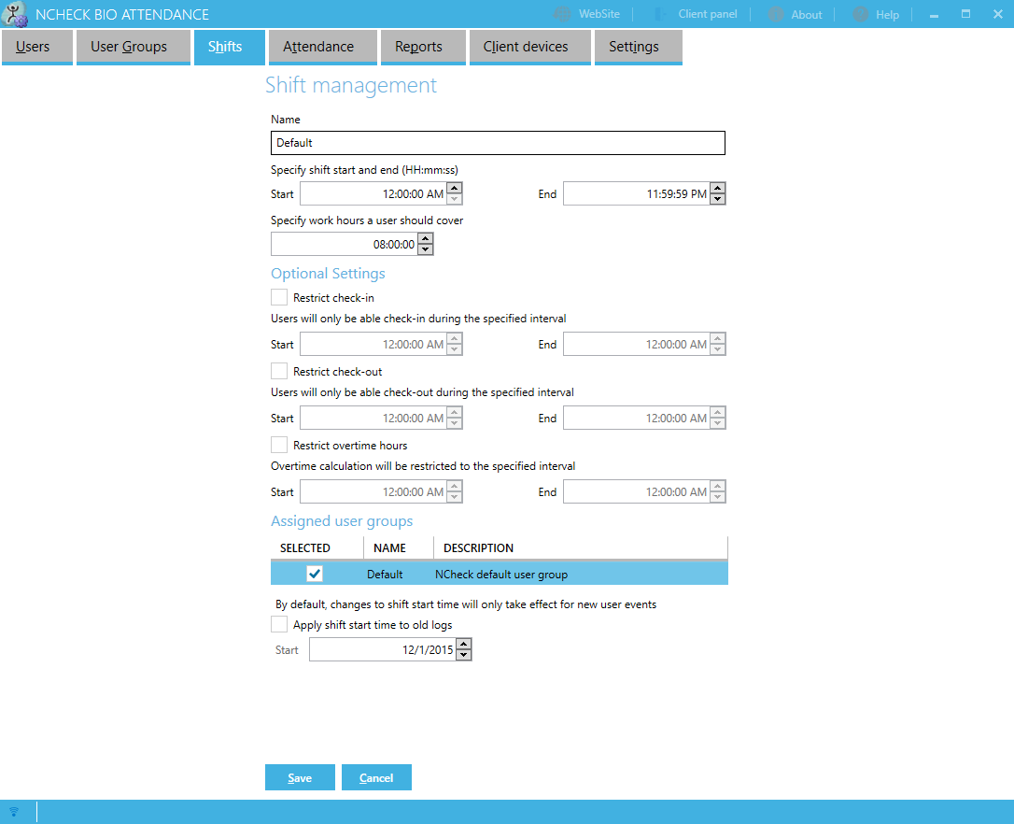The width and height of the screenshot is (1014, 824).
Task: Decrease shift End time with down arrow
Action: click(717, 199)
